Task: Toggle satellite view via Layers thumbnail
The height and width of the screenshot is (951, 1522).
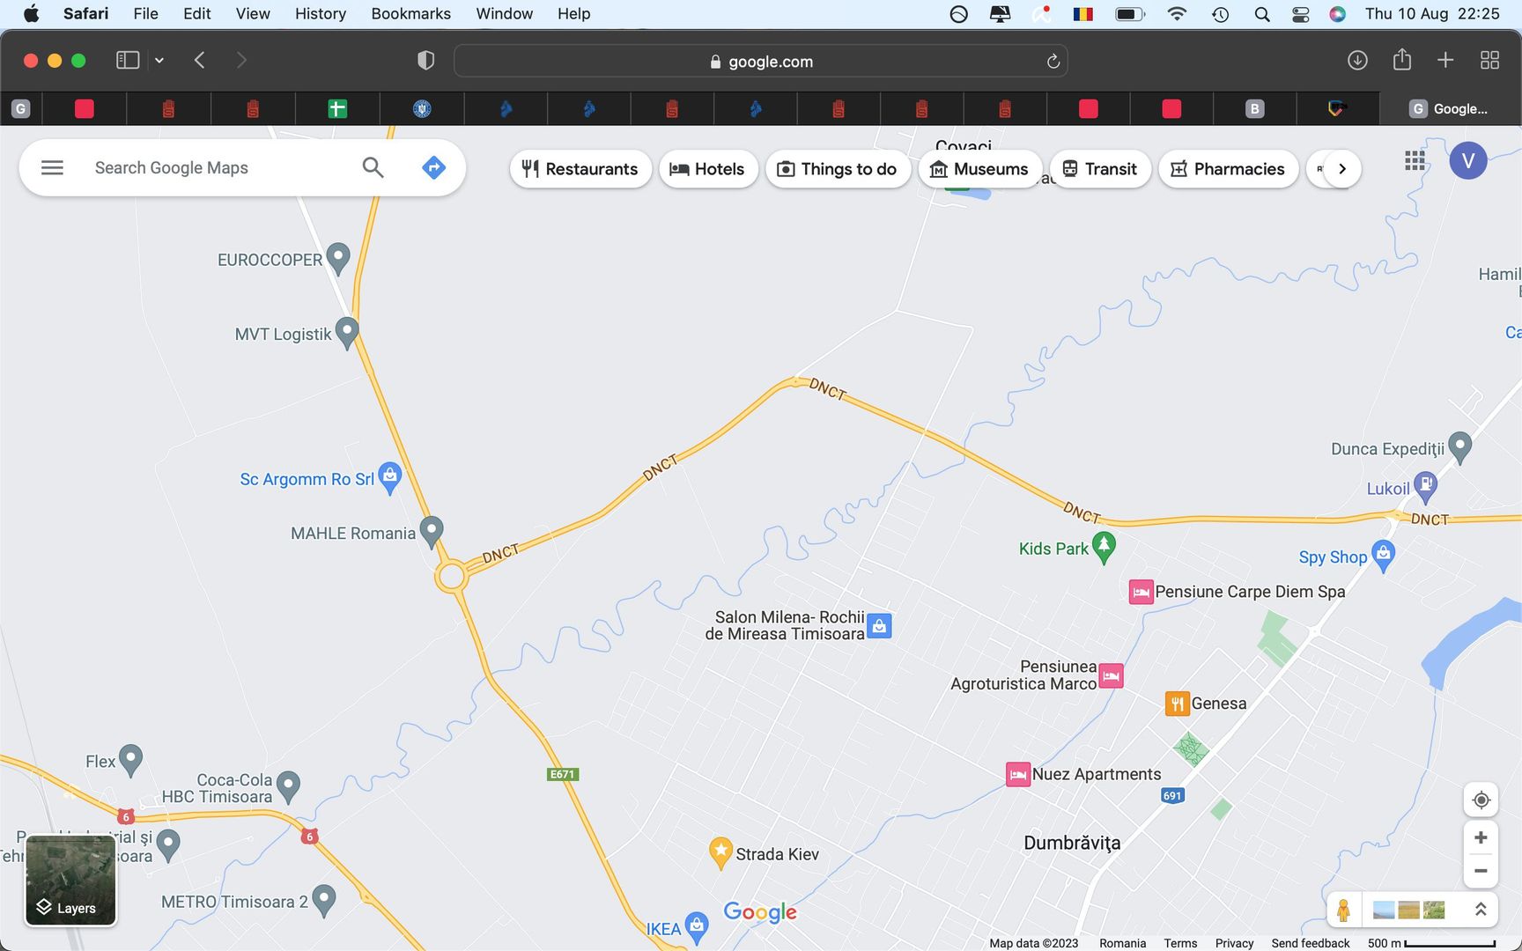Action: [70, 880]
